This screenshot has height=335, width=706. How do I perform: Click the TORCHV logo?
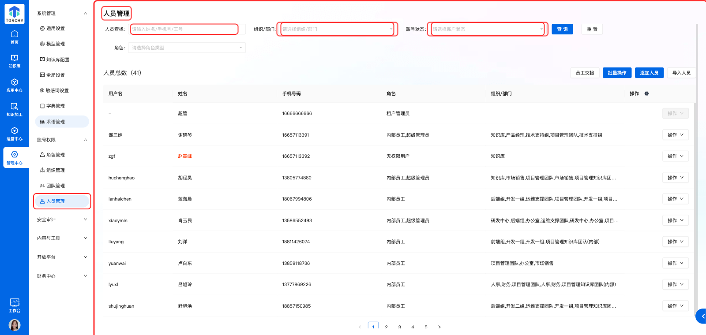[15, 14]
